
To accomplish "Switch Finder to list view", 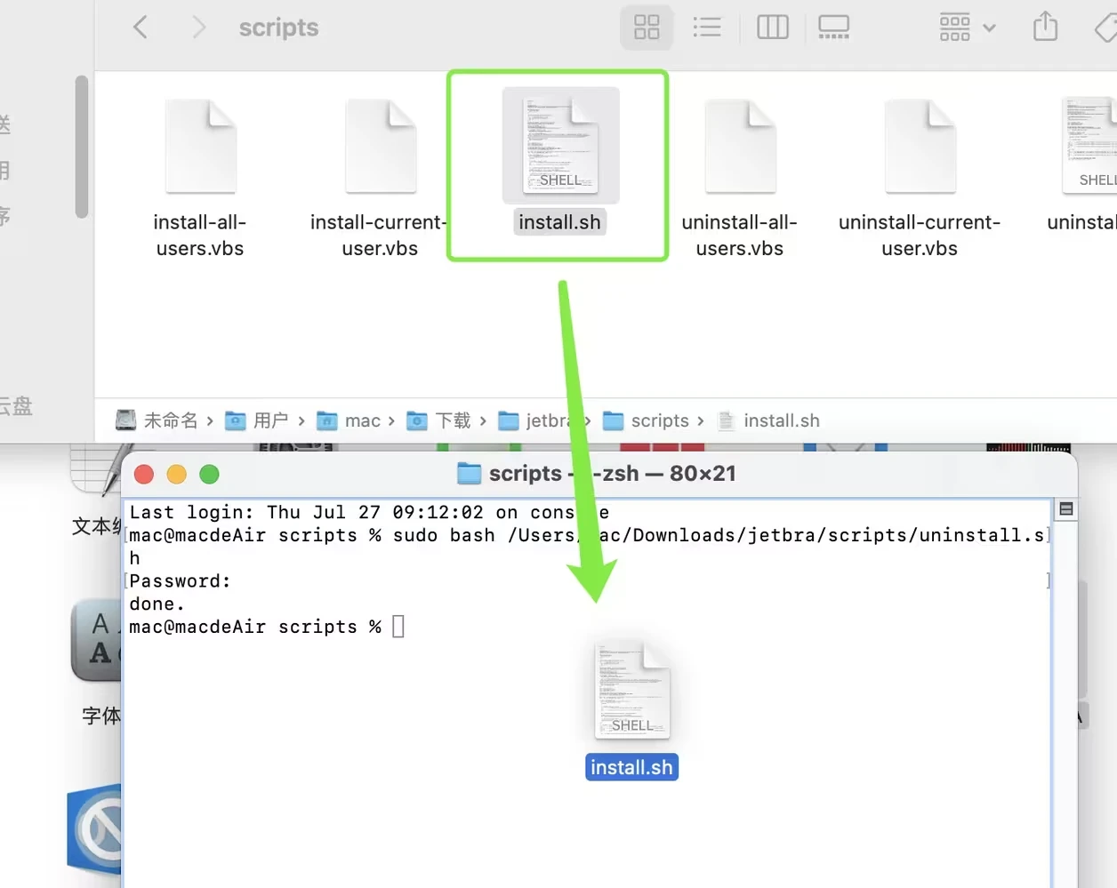I will click(x=707, y=28).
